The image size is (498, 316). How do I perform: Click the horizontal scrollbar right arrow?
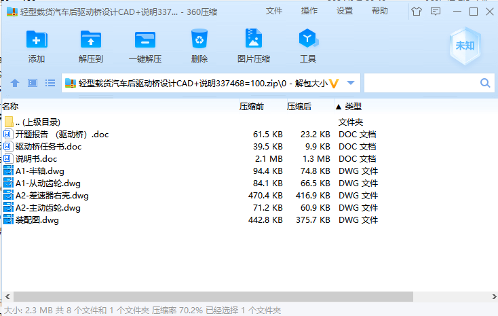[494, 296]
